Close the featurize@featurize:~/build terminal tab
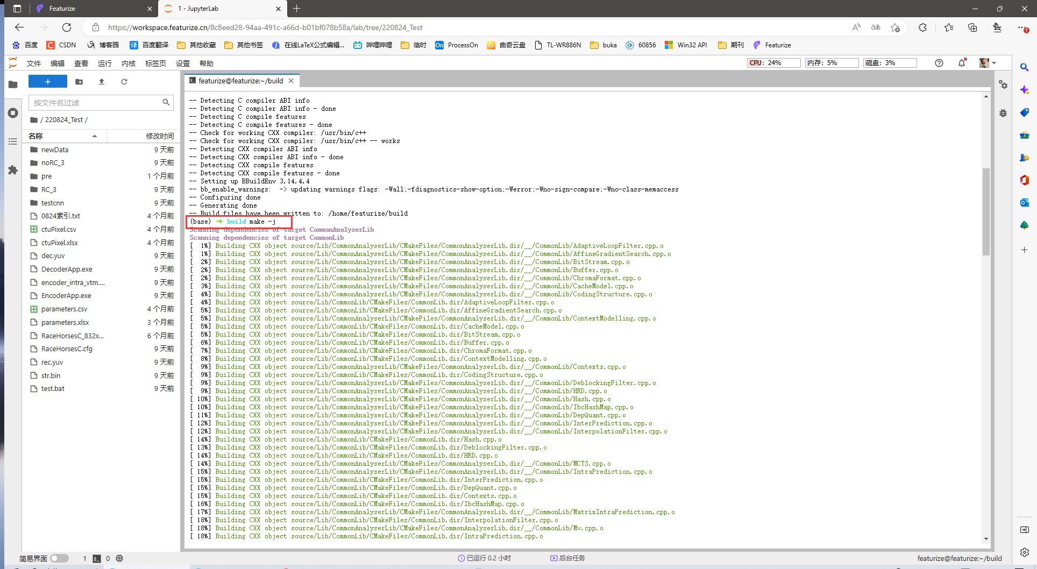Image resolution: width=1037 pixels, height=569 pixels. tap(291, 81)
